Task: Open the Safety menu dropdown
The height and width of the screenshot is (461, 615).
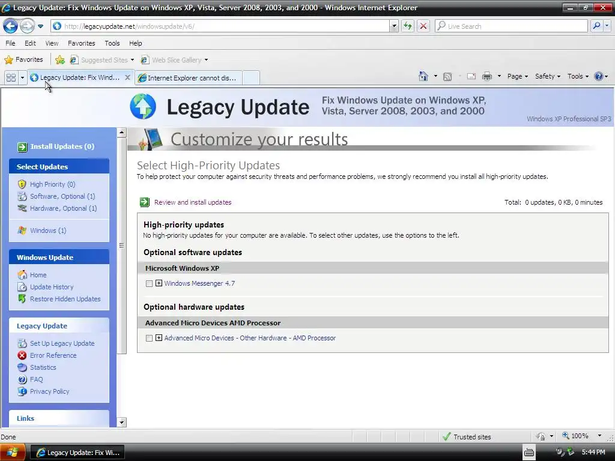Action: [x=548, y=76]
